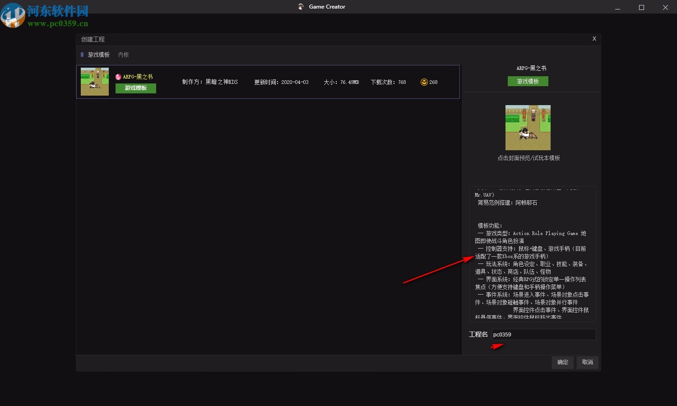The width and height of the screenshot is (677, 406).
Task: Click the red cherry icon beside ARPG-黑之书
Action: pos(118,77)
